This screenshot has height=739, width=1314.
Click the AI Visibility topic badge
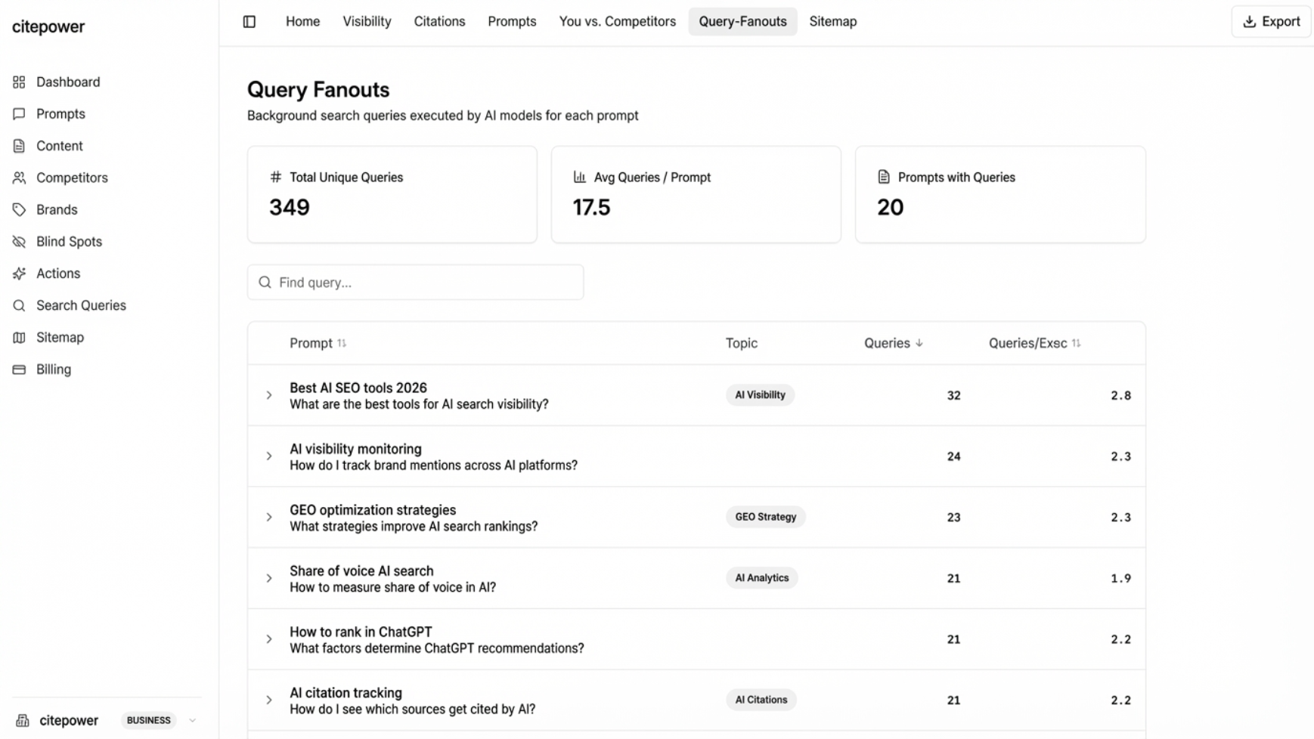(x=760, y=395)
